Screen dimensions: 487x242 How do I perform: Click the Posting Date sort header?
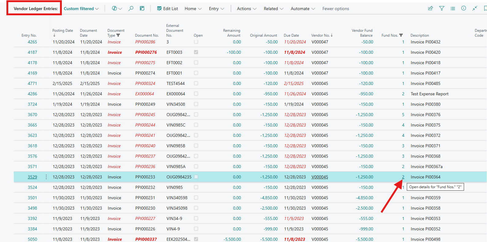coord(63,33)
